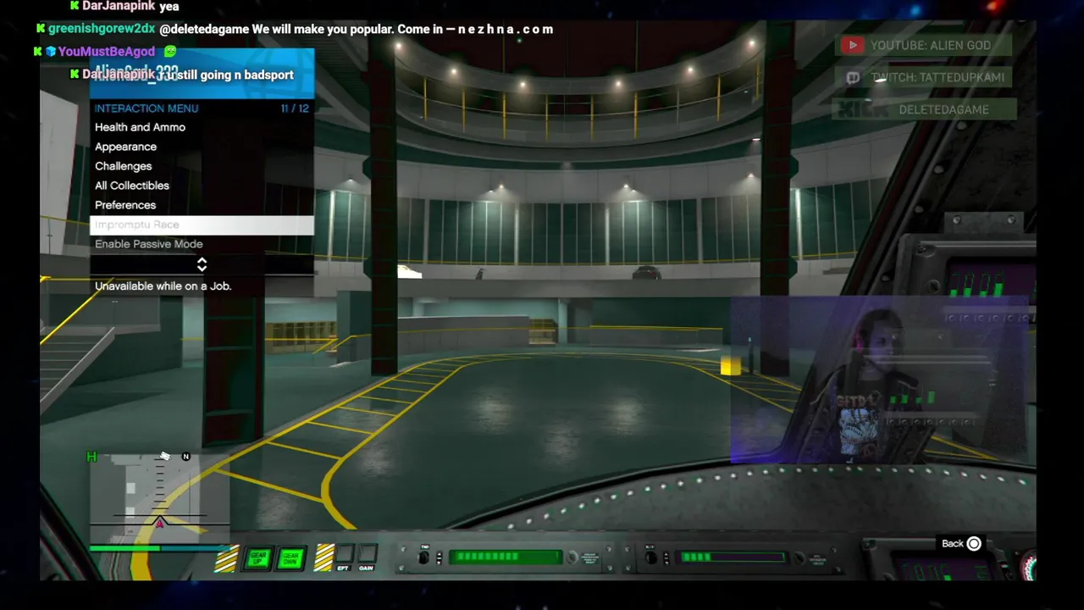Click the pink player arrow on minimap
1084x610 pixels.
(160, 523)
